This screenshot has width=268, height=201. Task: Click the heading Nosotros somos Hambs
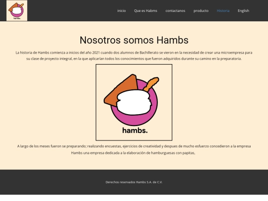134,40
